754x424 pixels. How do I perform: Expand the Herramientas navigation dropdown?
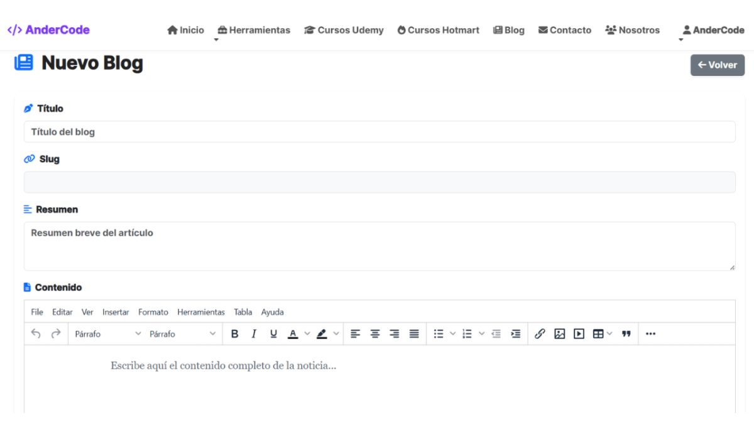[x=254, y=30]
